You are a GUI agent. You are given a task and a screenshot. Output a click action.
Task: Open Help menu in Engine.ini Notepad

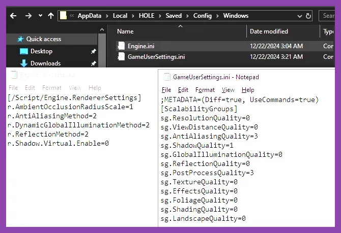(x=95, y=88)
